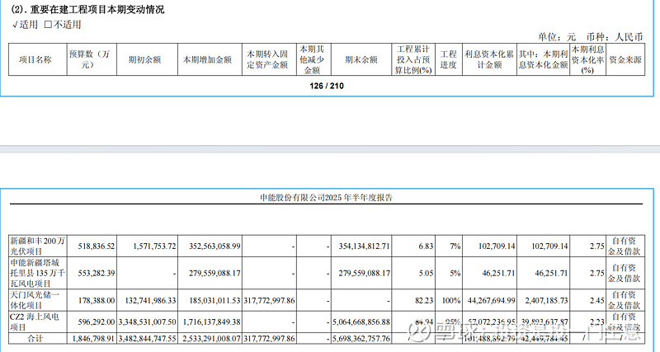The width and height of the screenshot is (660, 352).
Task: Select the 本期利息资本化率(%) header
Action: click(587, 59)
